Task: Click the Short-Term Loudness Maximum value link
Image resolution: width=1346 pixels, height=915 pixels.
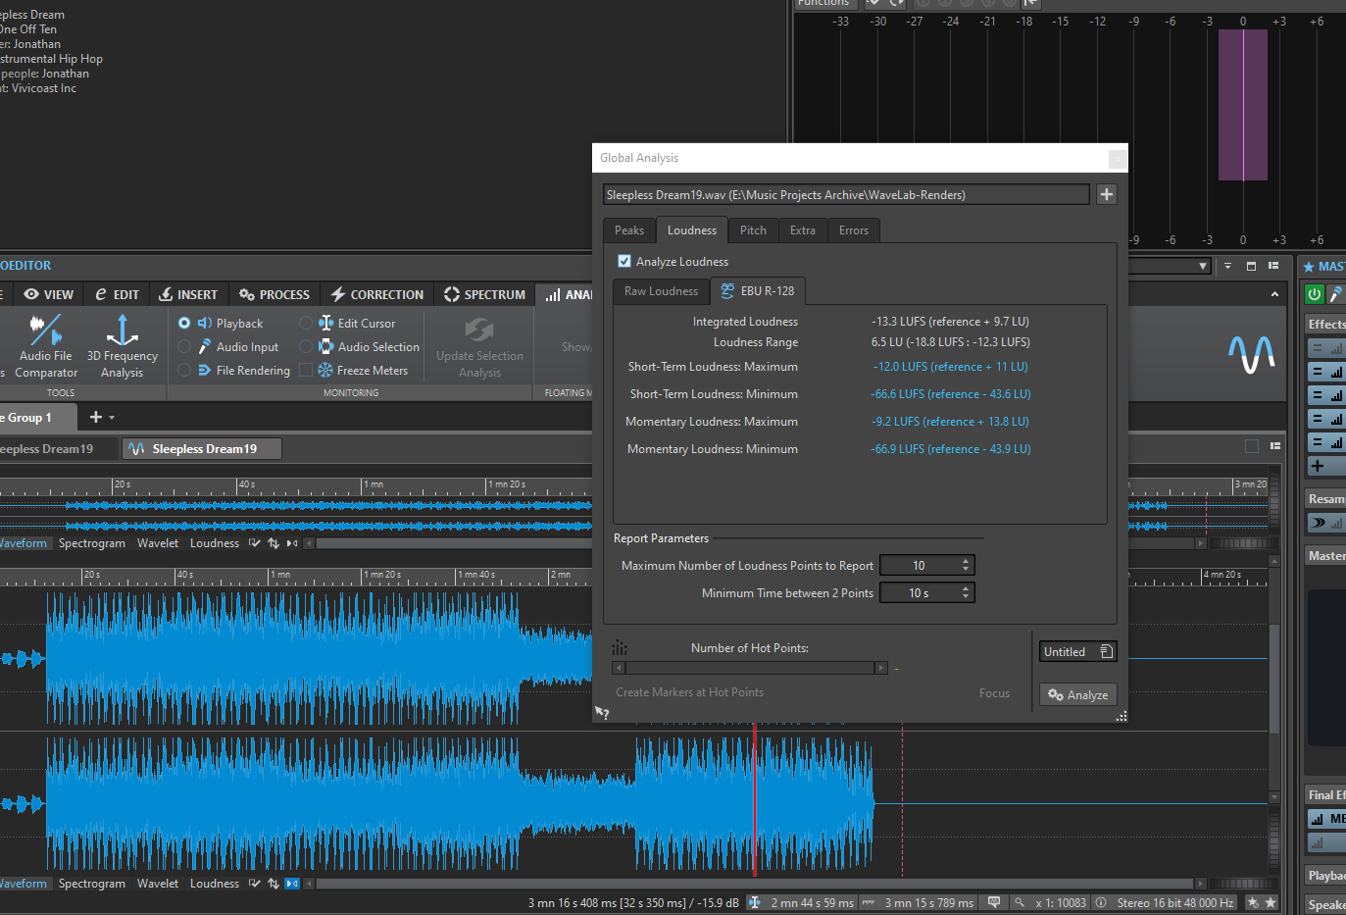Action: (x=950, y=367)
